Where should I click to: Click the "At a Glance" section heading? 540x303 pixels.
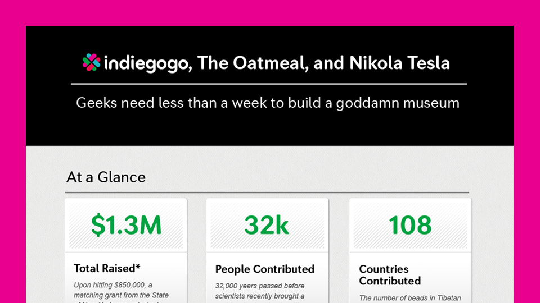point(106,177)
